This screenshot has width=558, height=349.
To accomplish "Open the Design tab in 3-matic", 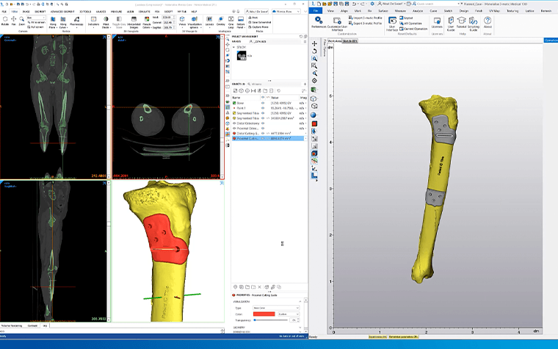I will point(464,11).
